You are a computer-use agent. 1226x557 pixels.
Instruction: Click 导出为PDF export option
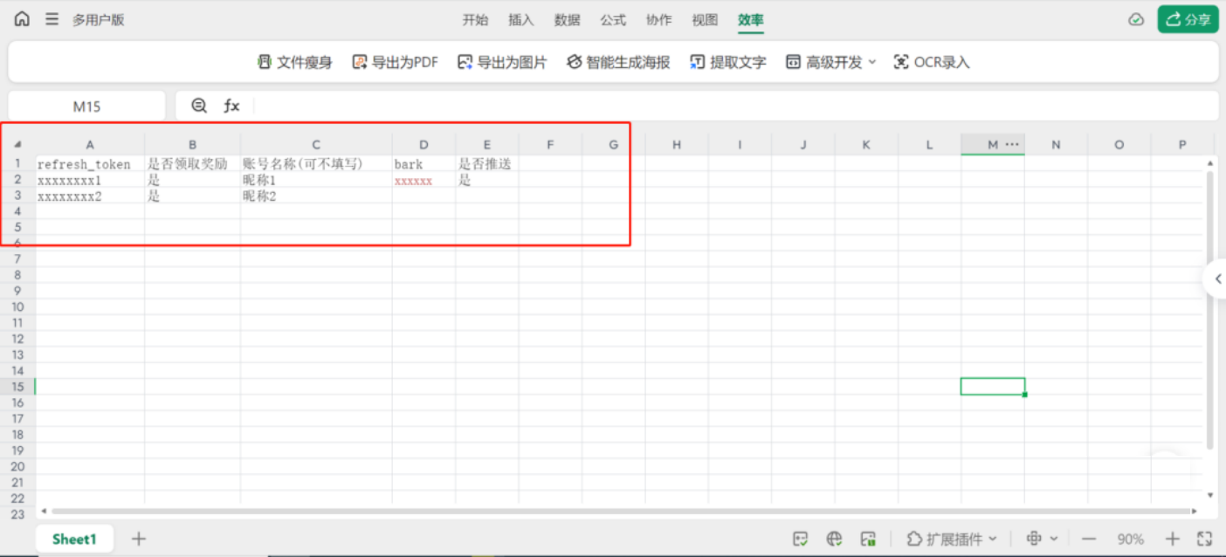tap(395, 62)
